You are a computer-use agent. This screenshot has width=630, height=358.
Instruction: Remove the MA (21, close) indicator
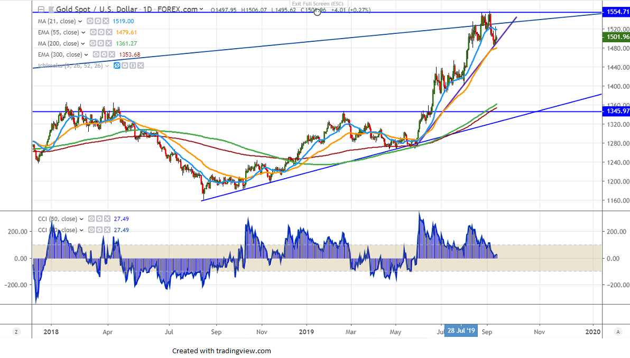point(106,21)
